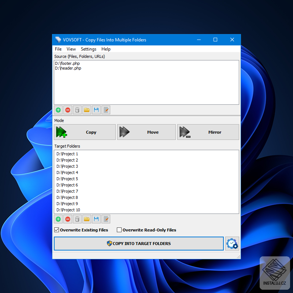Remove selected source item with red minus
Viewport: 293px width, 293px height.
pyautogui.click(x=68, y=110)
